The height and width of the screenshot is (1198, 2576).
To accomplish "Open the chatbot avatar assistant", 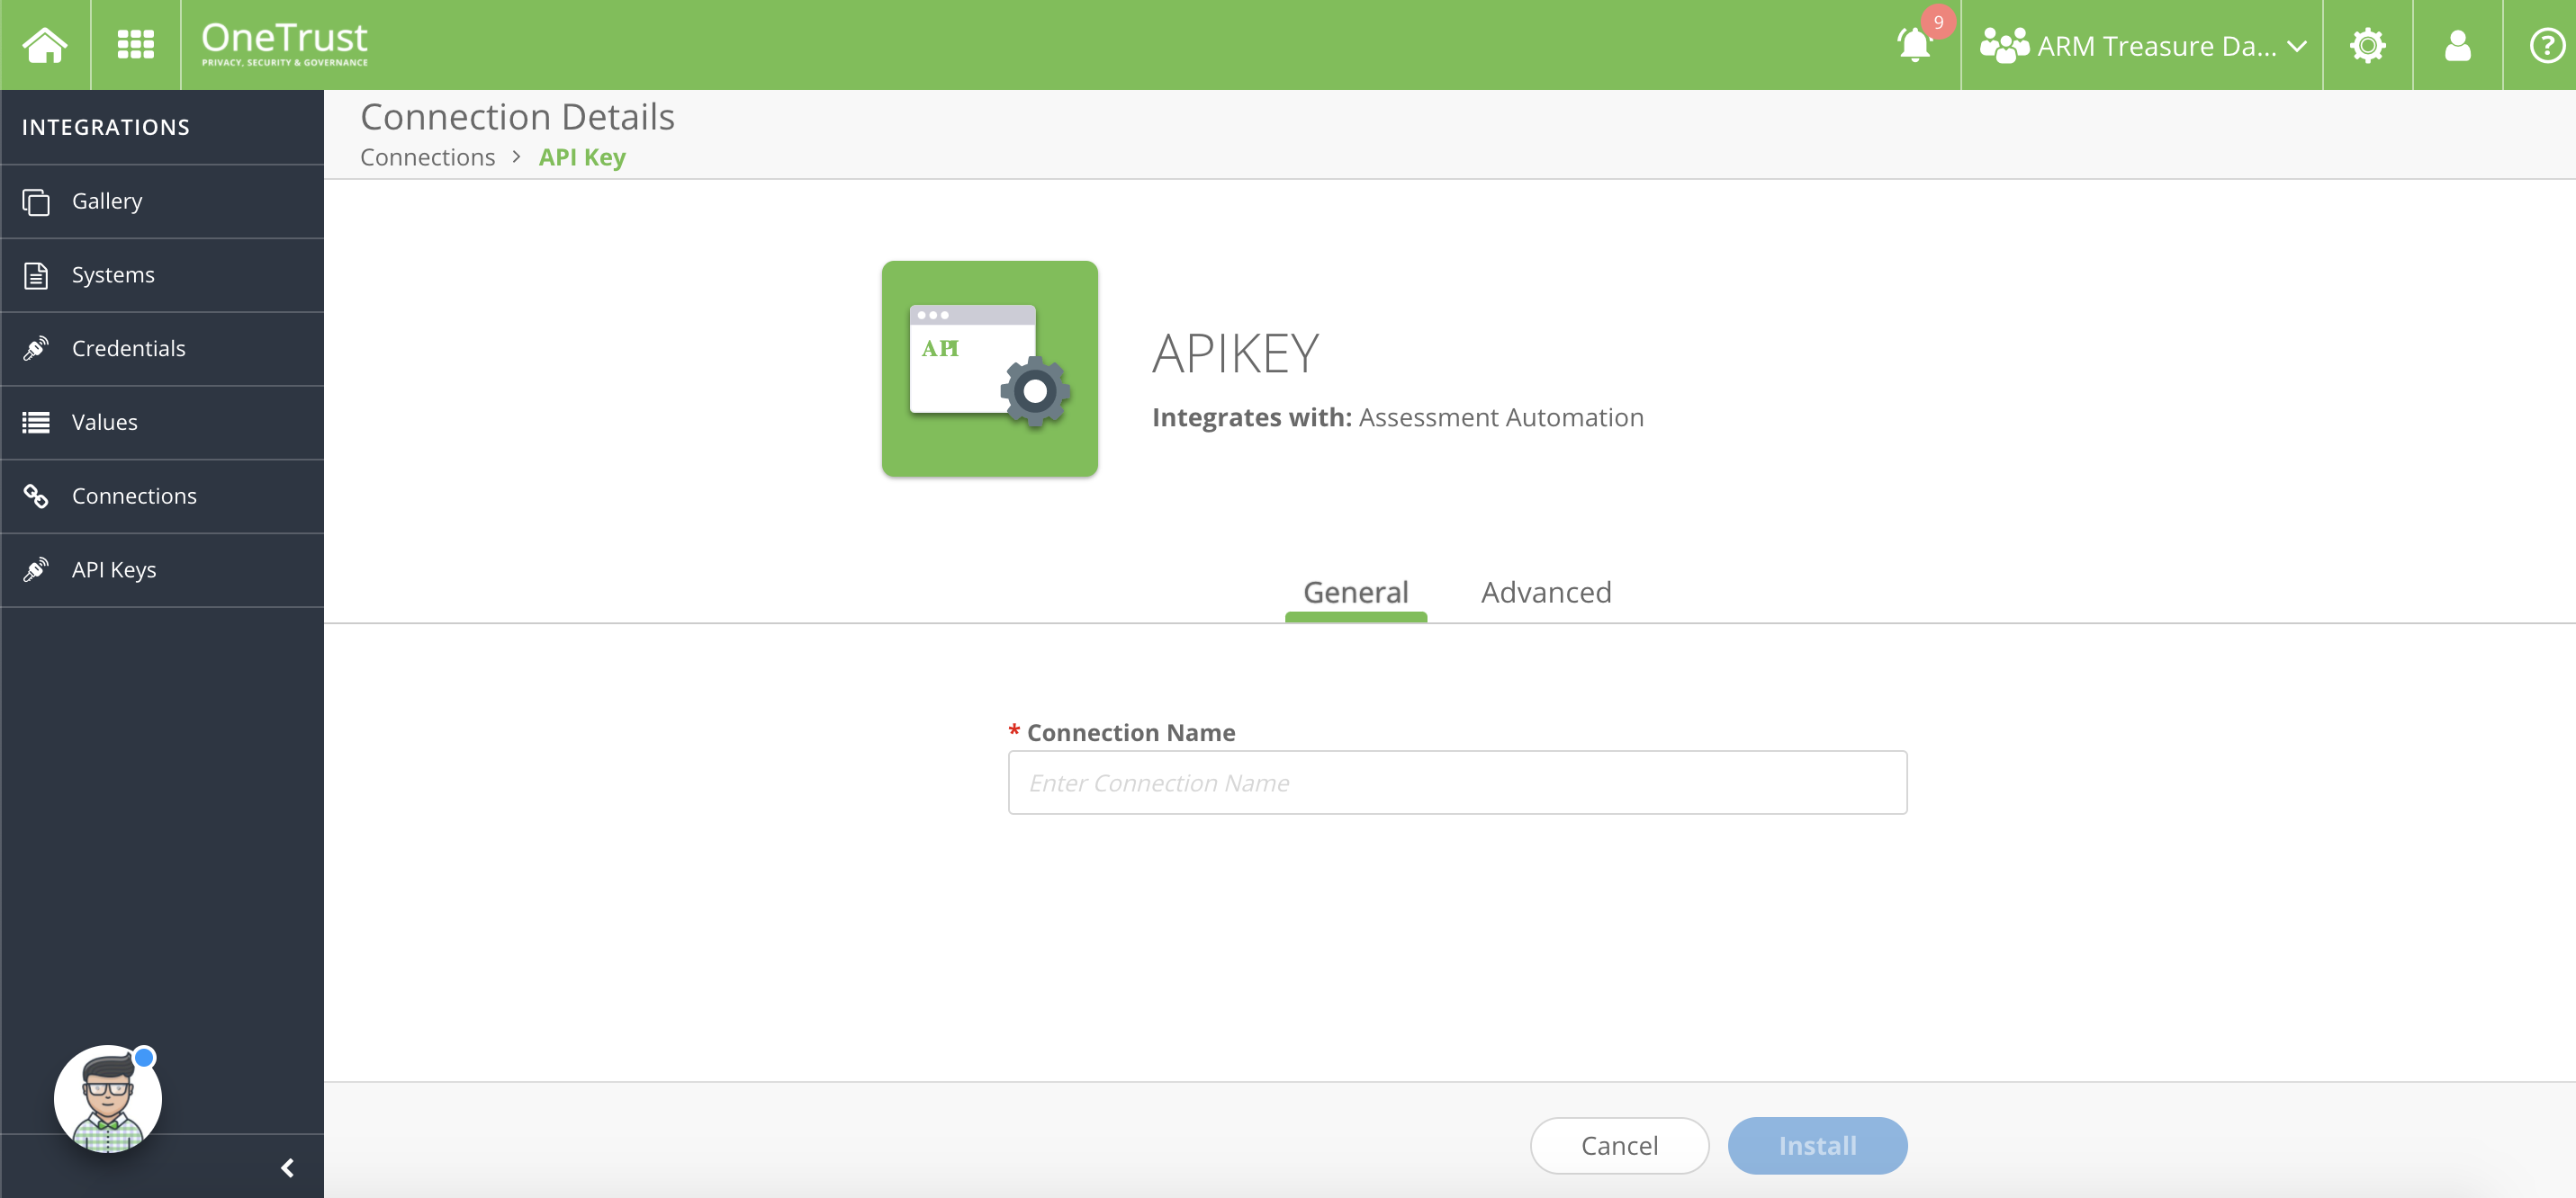I will (107, 1099).
